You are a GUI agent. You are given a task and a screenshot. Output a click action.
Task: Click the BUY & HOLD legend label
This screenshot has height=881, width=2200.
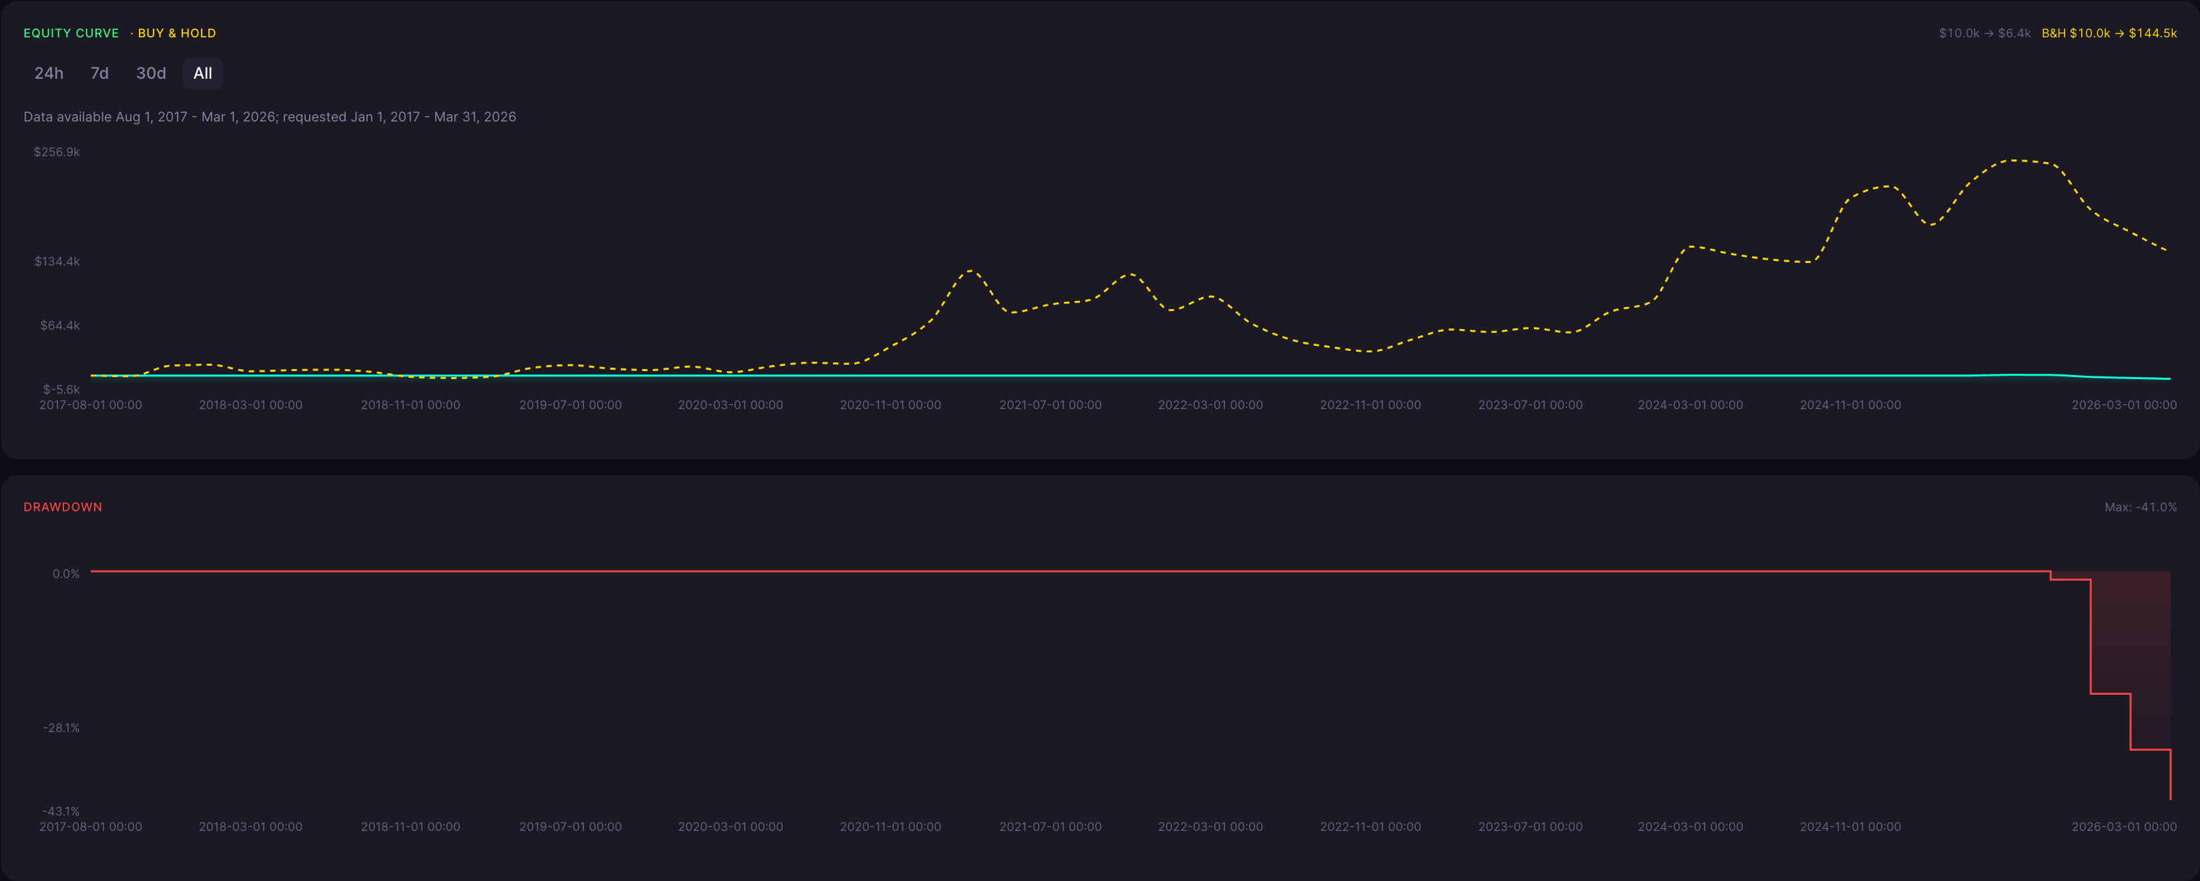(177, 33)
